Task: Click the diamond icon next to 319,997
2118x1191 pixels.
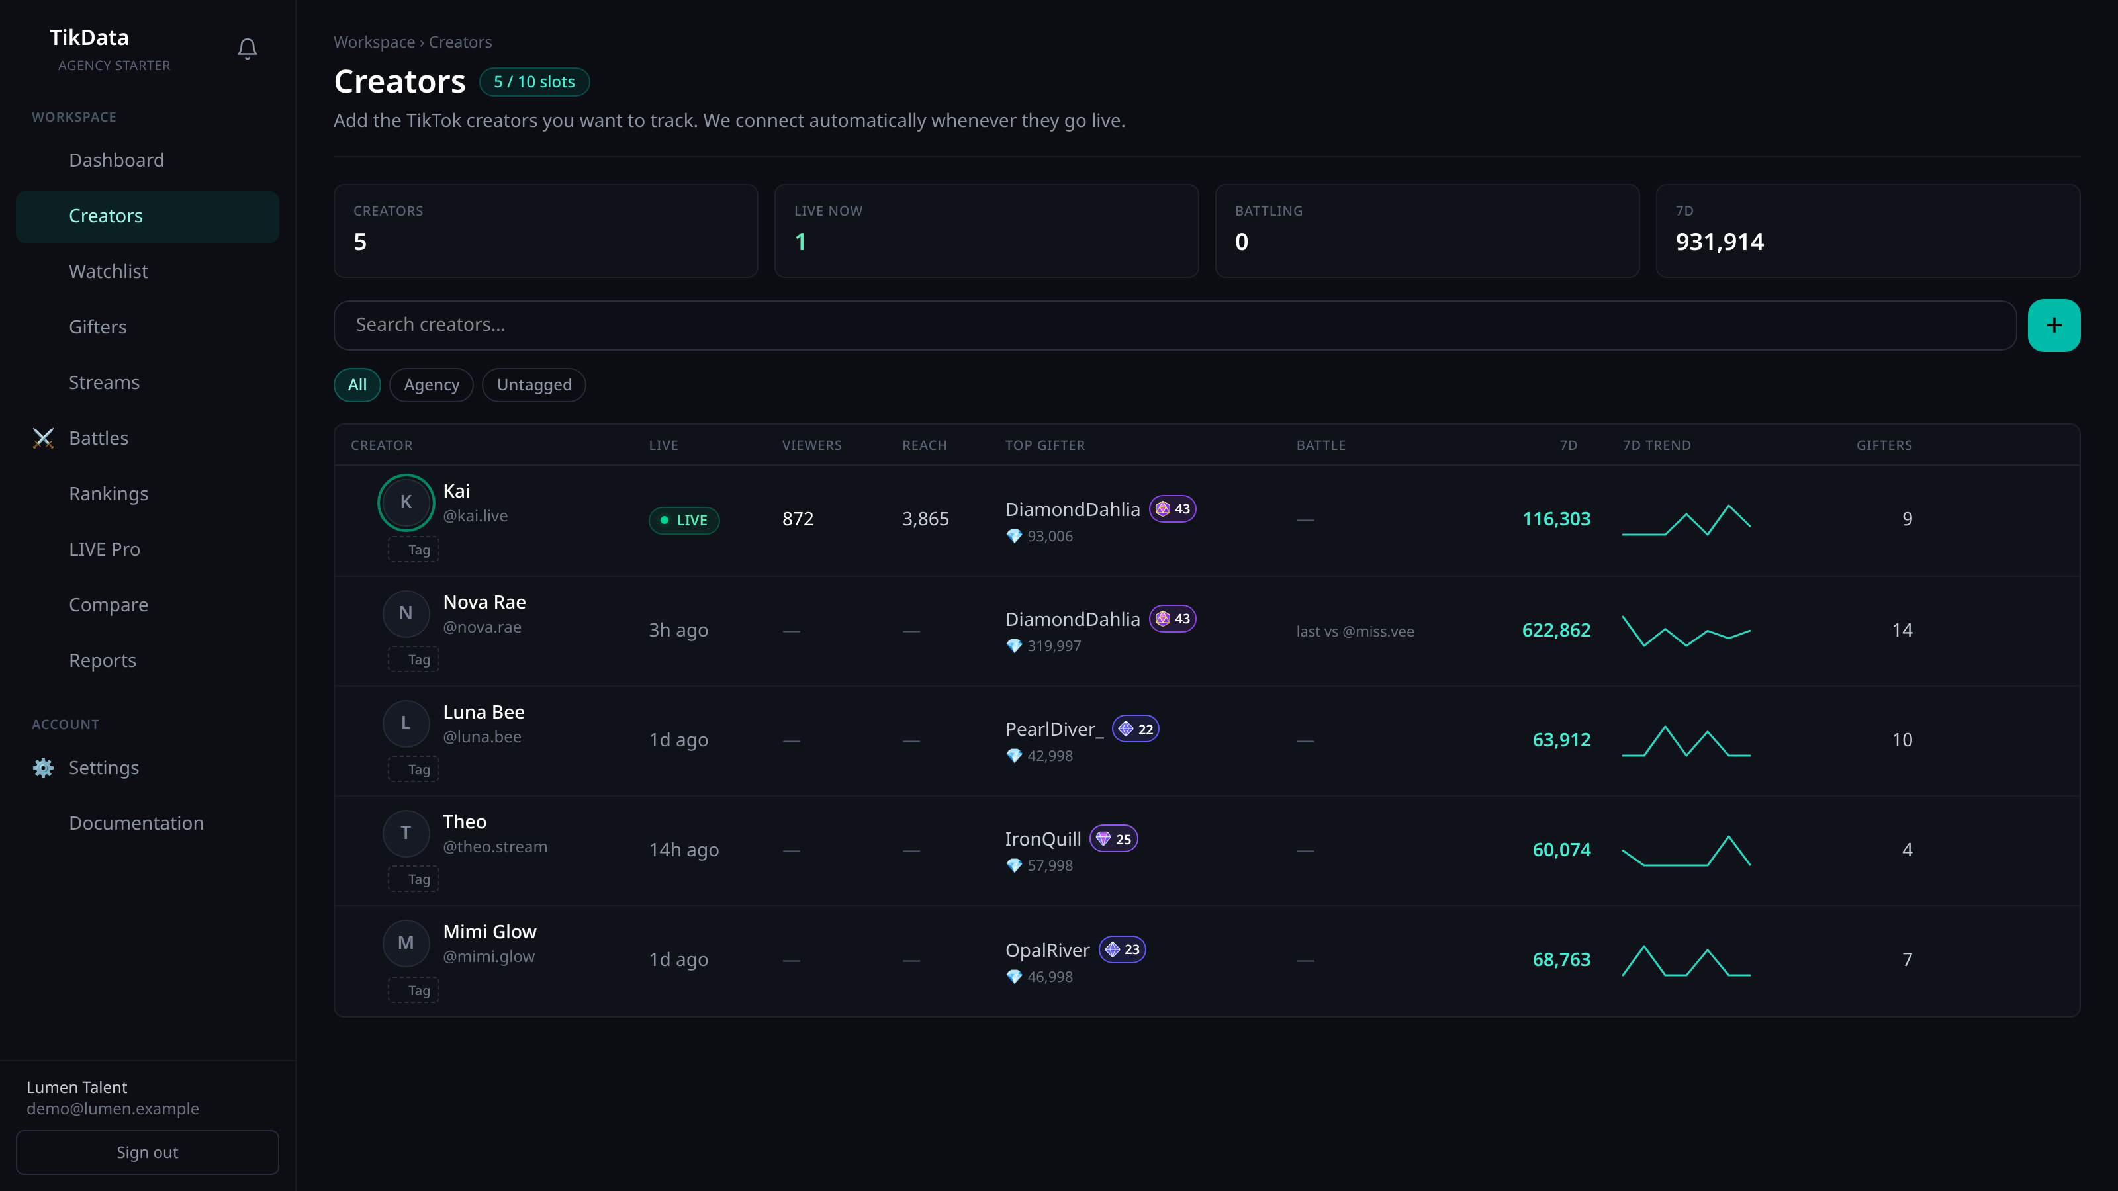Action: tap(1014, 646)
